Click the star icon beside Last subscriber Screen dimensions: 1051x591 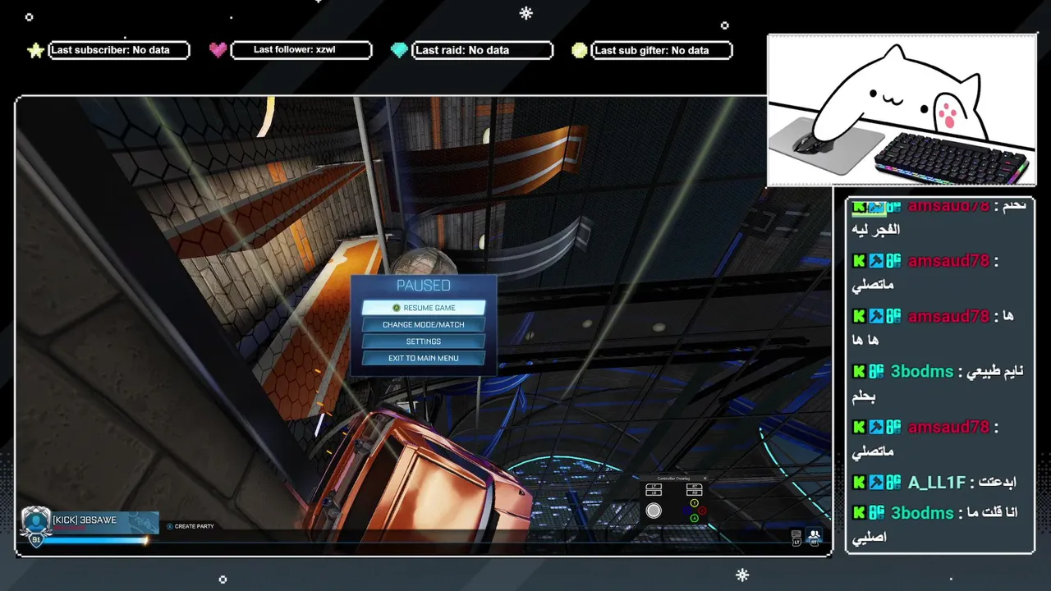point(35,51)
